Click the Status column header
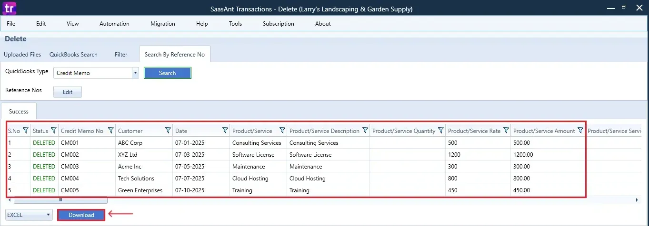Viewport: 649px width, 226px height. (x=40, y=131)
